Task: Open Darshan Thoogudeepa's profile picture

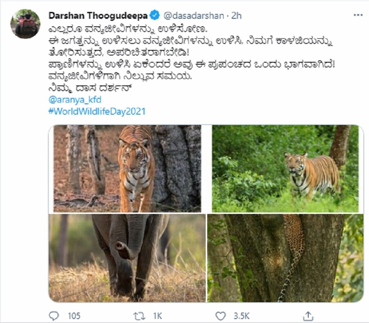Action: point(25,24)
